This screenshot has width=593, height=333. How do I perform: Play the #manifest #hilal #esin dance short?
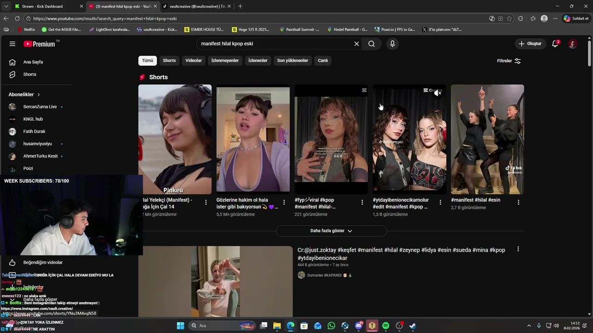point(487,139)
